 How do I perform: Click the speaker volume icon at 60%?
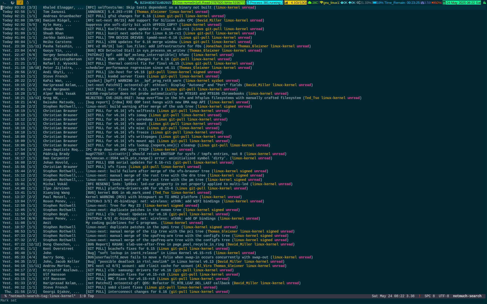433,3
